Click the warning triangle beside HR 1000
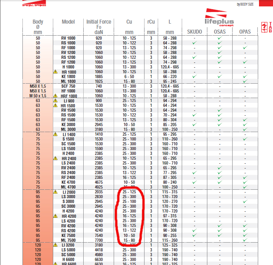The image size is (273, 265). [55, 72]
